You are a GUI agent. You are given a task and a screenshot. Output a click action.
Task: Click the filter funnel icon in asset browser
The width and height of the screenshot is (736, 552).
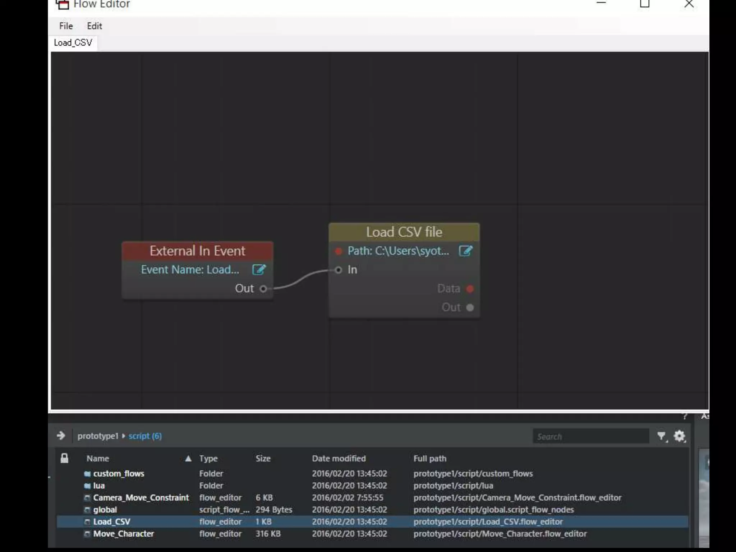tap(661, 436)
